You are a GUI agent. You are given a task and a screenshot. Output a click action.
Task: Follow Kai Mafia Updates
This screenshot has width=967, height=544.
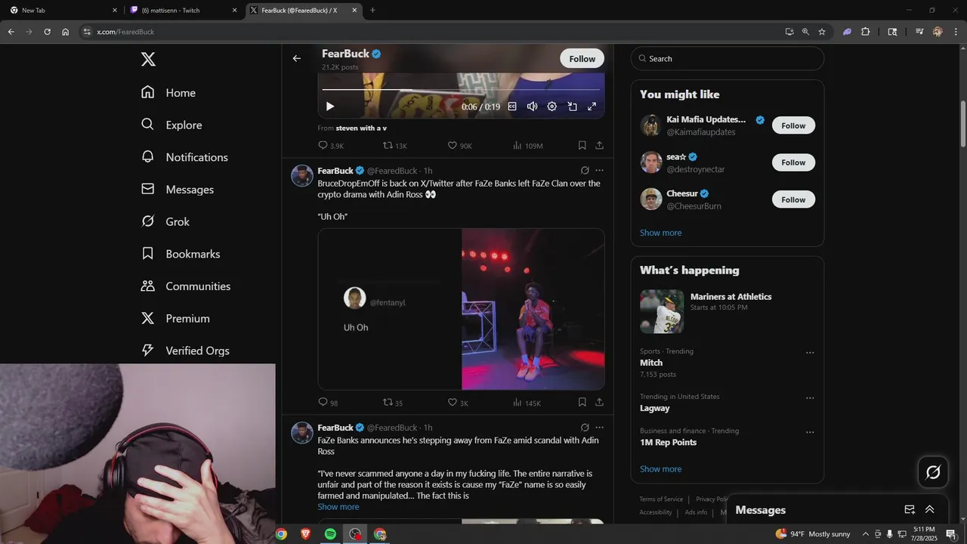point(793,125)
